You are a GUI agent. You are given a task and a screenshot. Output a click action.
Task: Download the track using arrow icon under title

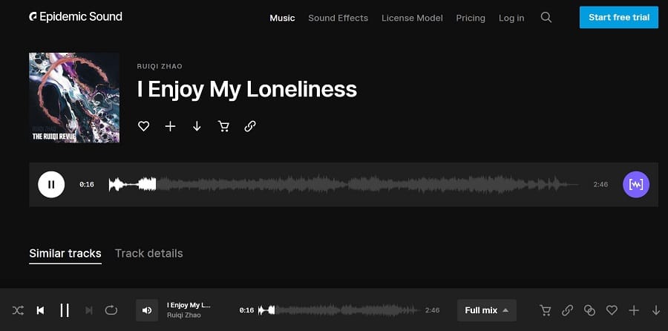[197, 126]
